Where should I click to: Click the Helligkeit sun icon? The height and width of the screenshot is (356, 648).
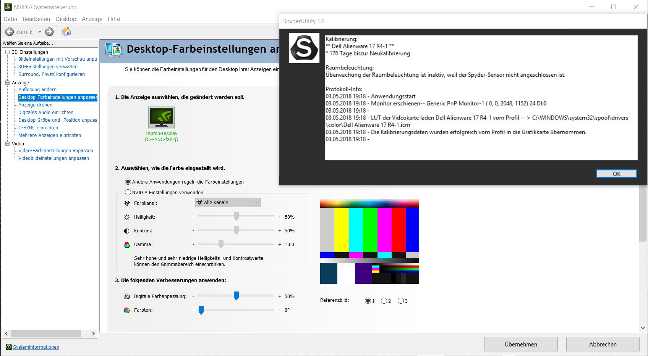point(127,217)
